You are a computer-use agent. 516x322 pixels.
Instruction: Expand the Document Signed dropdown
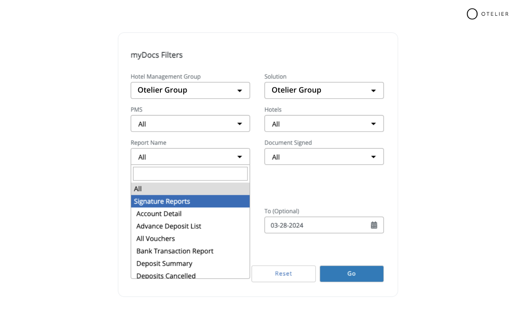(x=324, y=157)
